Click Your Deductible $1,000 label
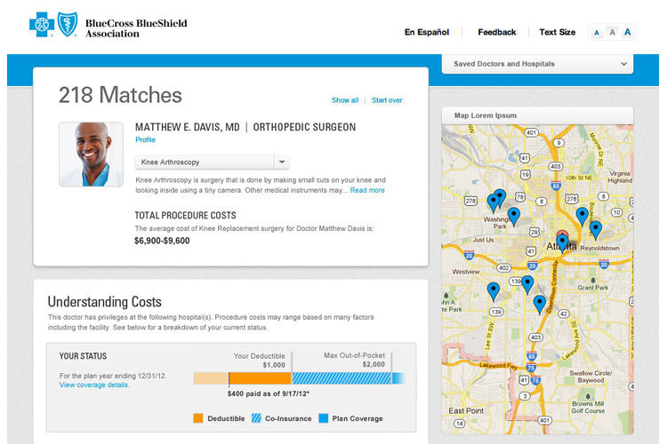The width and height of the screenshot is (667, 444). (x=259, y=361)
